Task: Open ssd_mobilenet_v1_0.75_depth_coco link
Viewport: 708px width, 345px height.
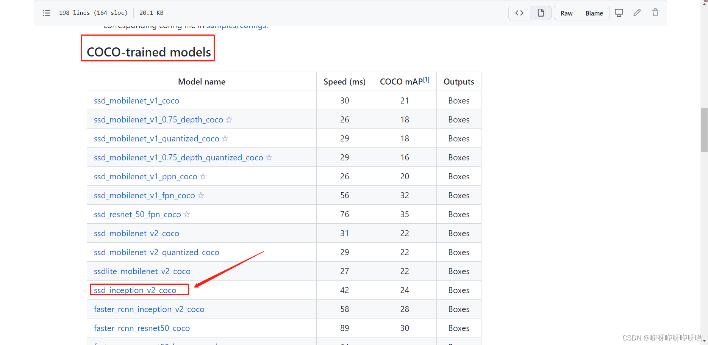Action: click(x=158, y=119)
